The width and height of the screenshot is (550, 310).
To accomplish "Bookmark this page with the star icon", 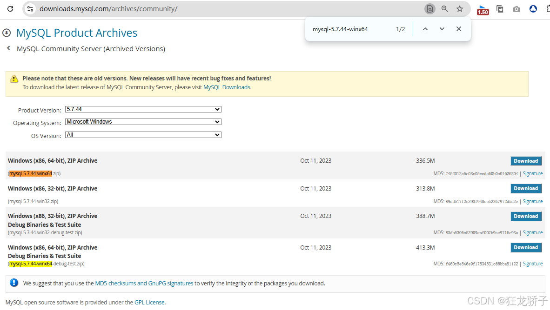I will pos(460,9).
